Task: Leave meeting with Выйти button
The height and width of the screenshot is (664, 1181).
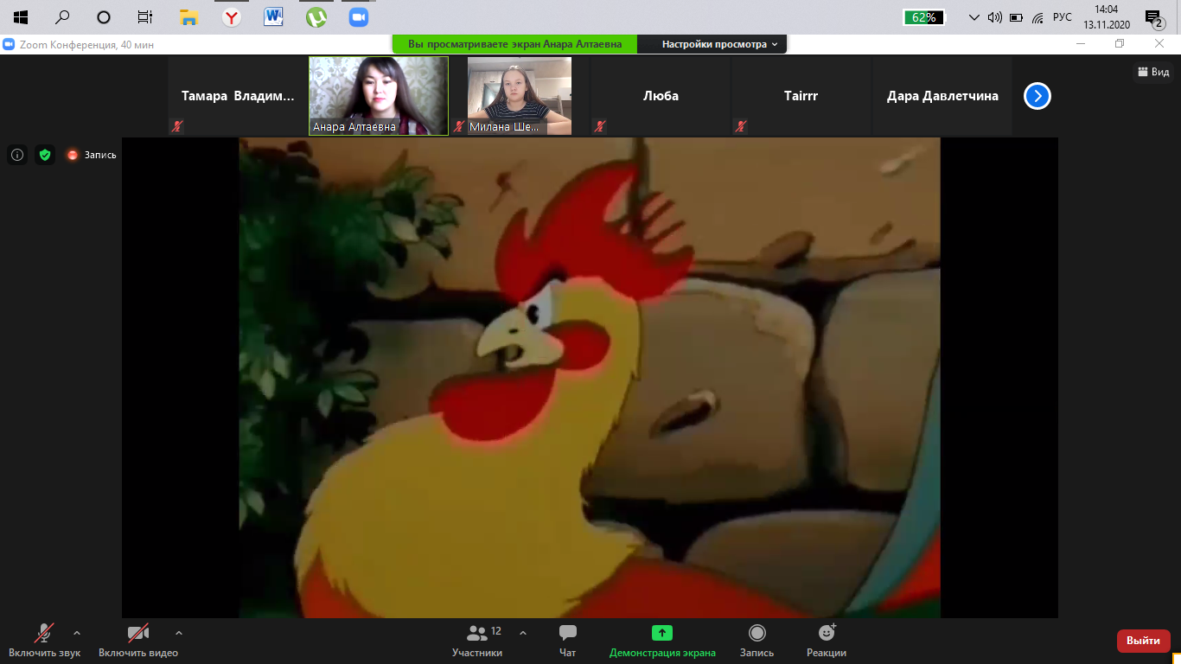Action: pos(1144,641)
